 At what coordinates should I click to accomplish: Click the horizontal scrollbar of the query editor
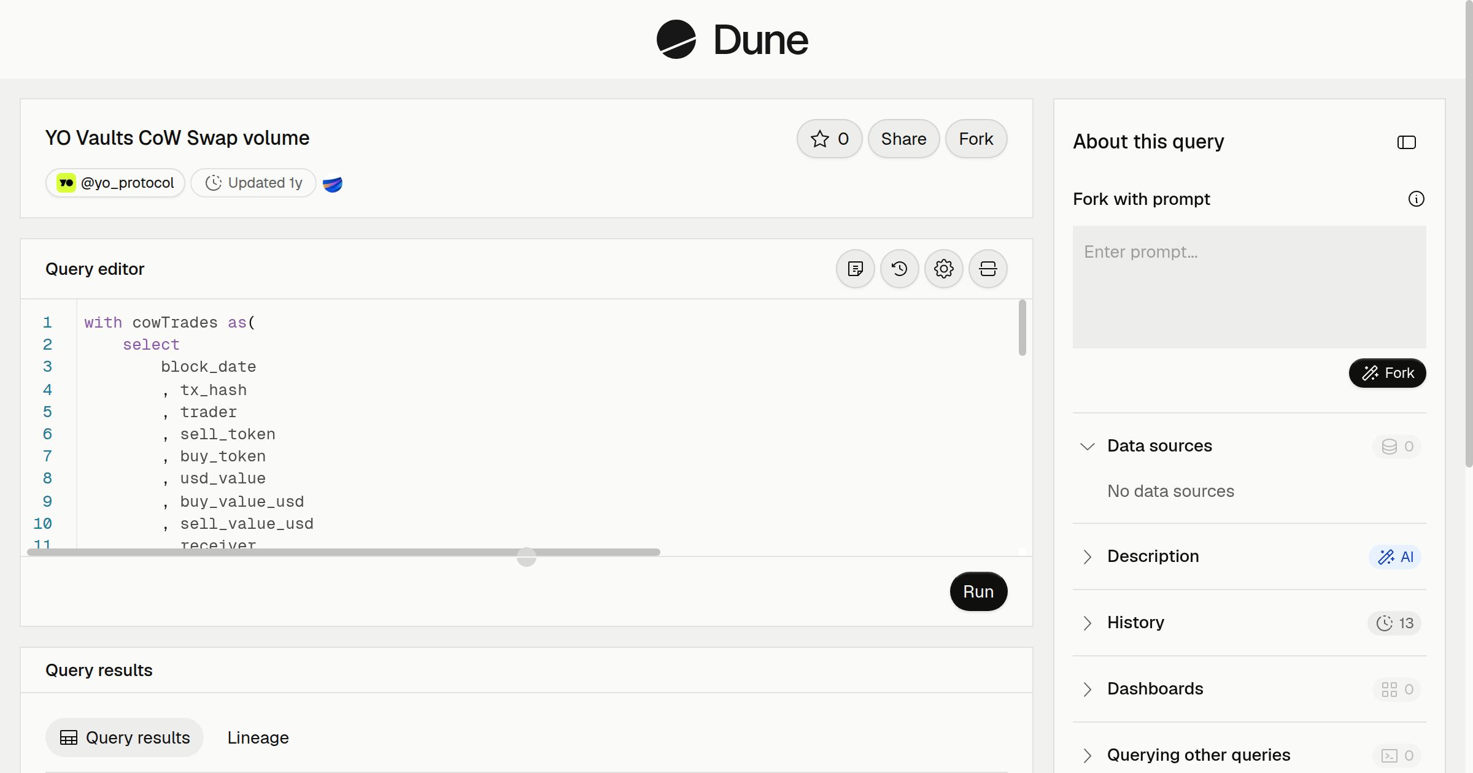pyautogui.click(x=344, y=552)
